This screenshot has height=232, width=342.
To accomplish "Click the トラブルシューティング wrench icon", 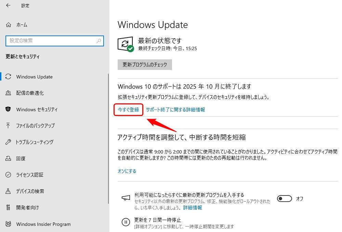I will coord(8,142).
